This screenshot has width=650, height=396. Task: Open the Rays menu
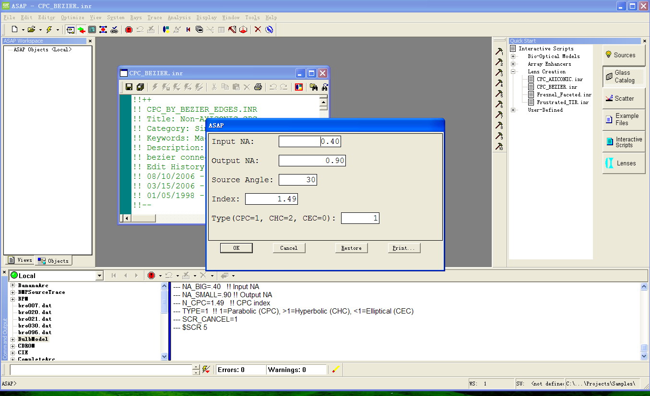[136, 18]
